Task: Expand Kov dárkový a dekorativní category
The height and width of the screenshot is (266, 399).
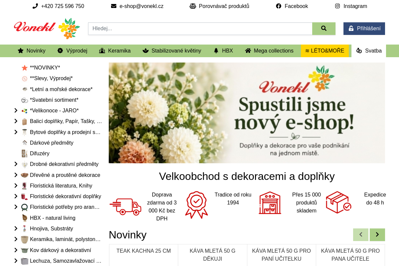Action: 16,250
